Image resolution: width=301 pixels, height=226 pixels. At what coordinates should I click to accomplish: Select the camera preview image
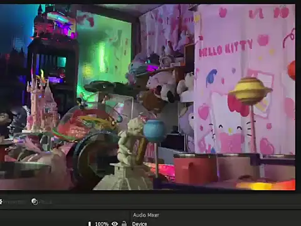click(147, 97)
